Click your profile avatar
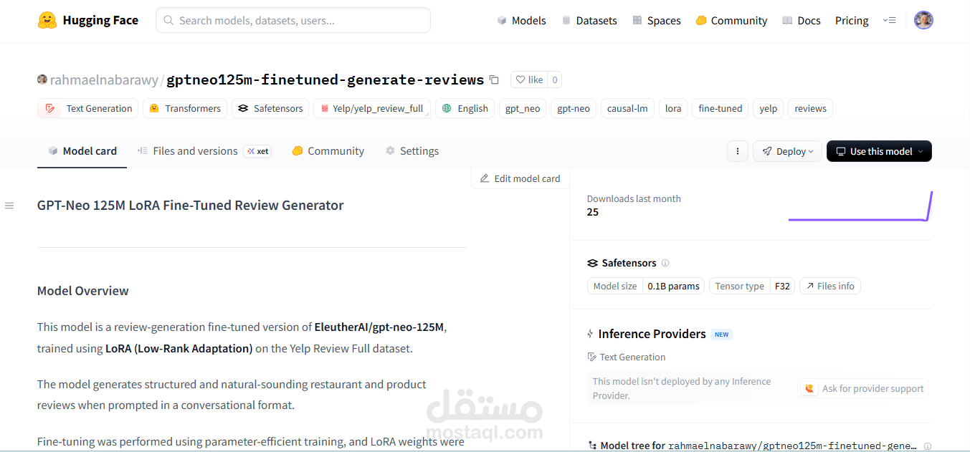Screen dimensions: 970x452 click(923, 19)
